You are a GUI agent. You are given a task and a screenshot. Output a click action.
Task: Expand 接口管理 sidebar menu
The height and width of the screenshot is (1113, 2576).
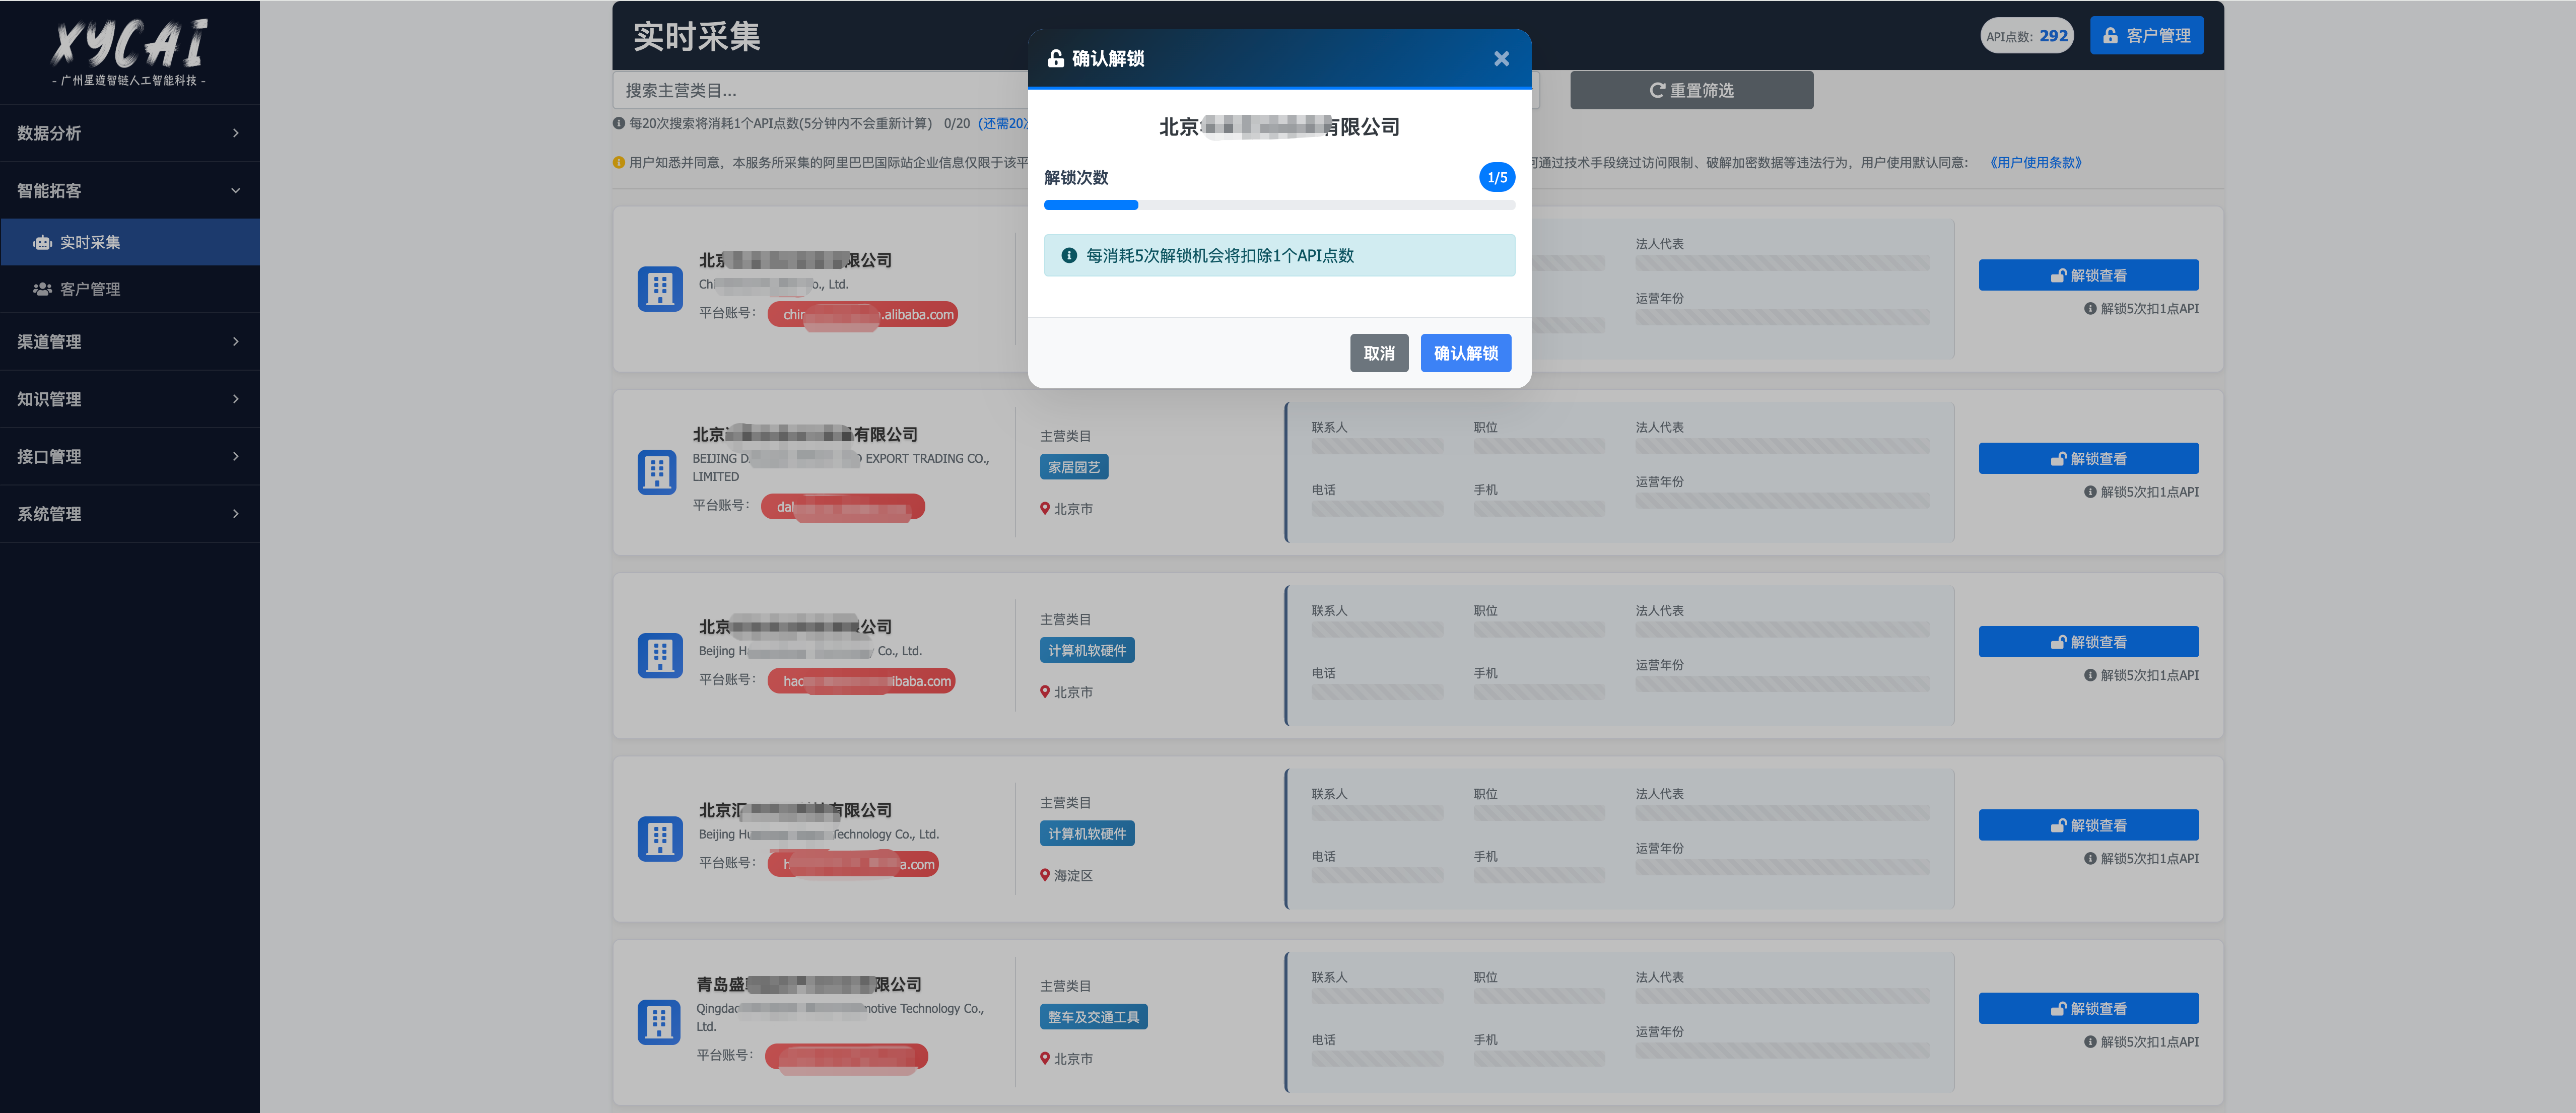[x=130, y=456]
